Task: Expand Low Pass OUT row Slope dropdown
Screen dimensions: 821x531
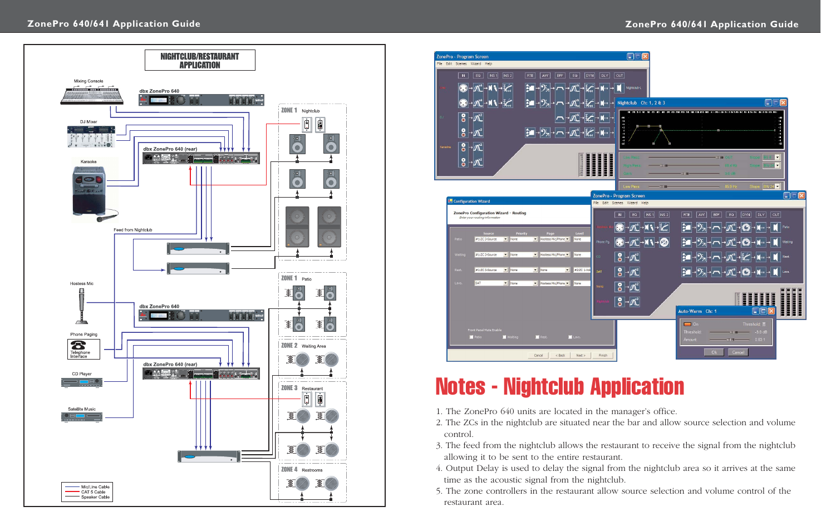Action: point(771,157)
